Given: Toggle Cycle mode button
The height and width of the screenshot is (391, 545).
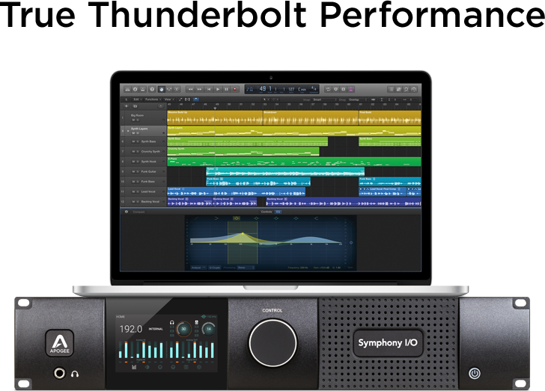Looking at the screenshot, I should pyautogui.click(x=328, y=89).
